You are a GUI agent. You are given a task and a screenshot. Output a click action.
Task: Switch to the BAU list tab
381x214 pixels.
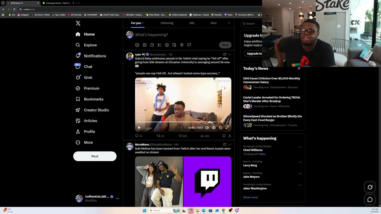click(x=214, y=23)
